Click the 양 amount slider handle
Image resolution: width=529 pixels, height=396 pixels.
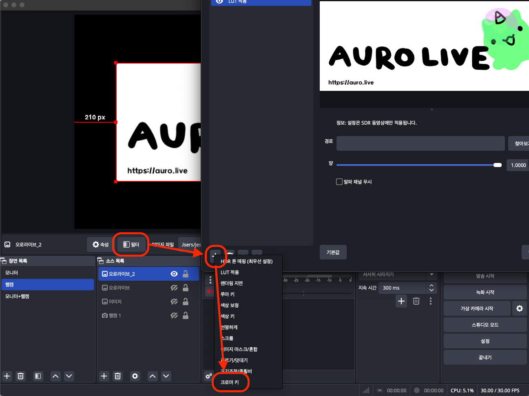point(498,165)
